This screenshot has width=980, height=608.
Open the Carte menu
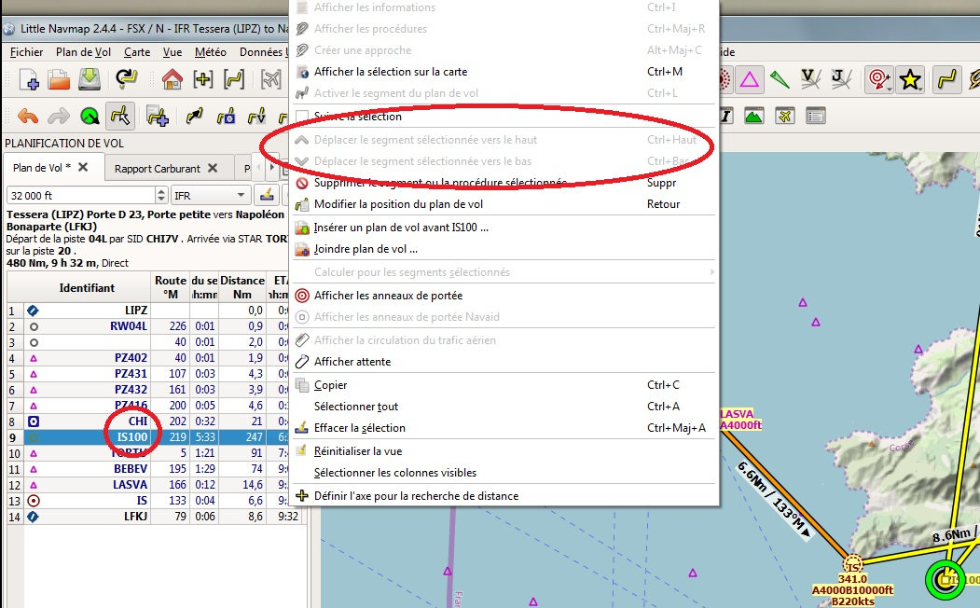tap(137, 52)
